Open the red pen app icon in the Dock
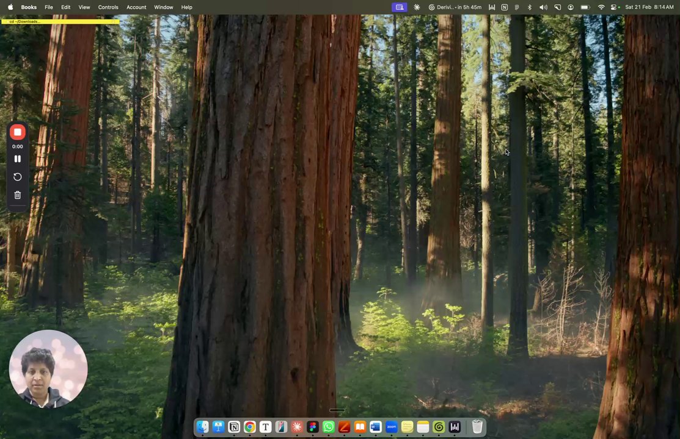 click(x=345, y=427)
